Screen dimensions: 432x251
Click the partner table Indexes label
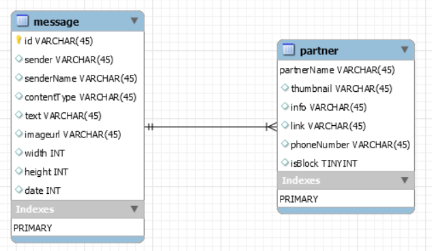pyautogui.click(x=301, y=180)
